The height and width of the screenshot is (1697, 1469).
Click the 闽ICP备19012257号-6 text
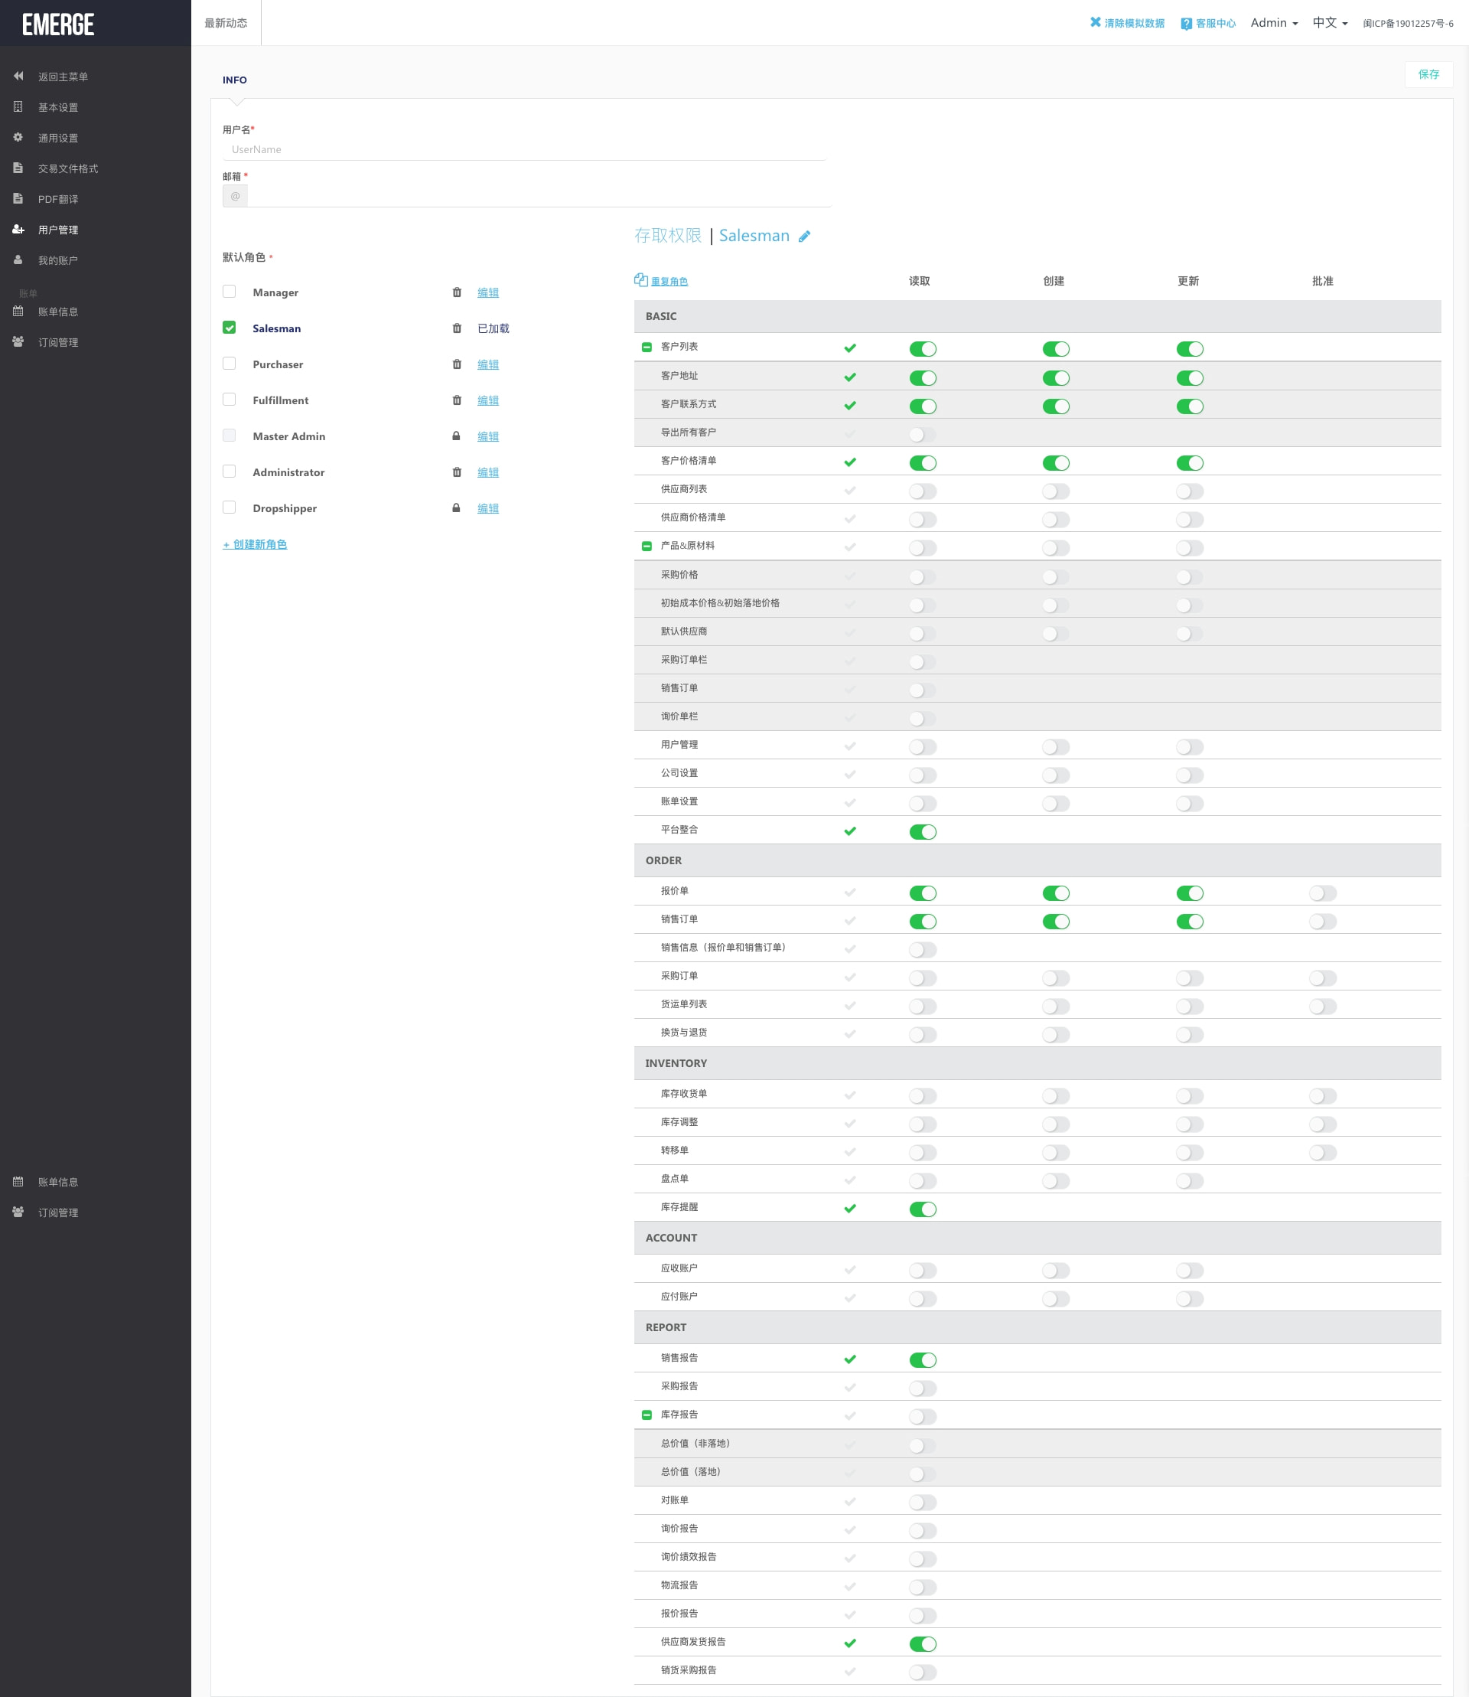(x=1408, y=23)
